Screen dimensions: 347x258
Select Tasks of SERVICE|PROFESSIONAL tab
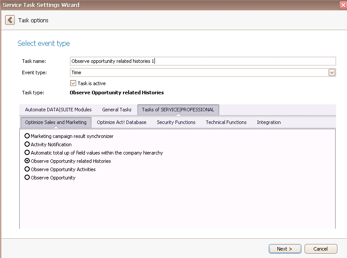(178, 110)
